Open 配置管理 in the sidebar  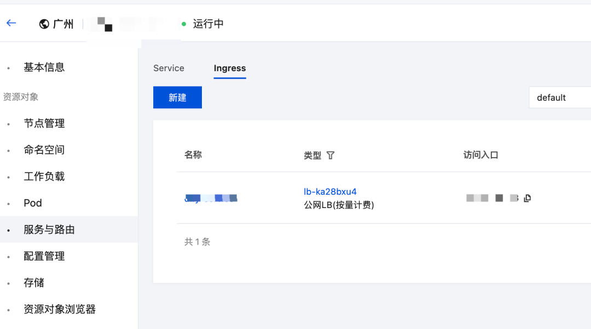click(44, 256)
